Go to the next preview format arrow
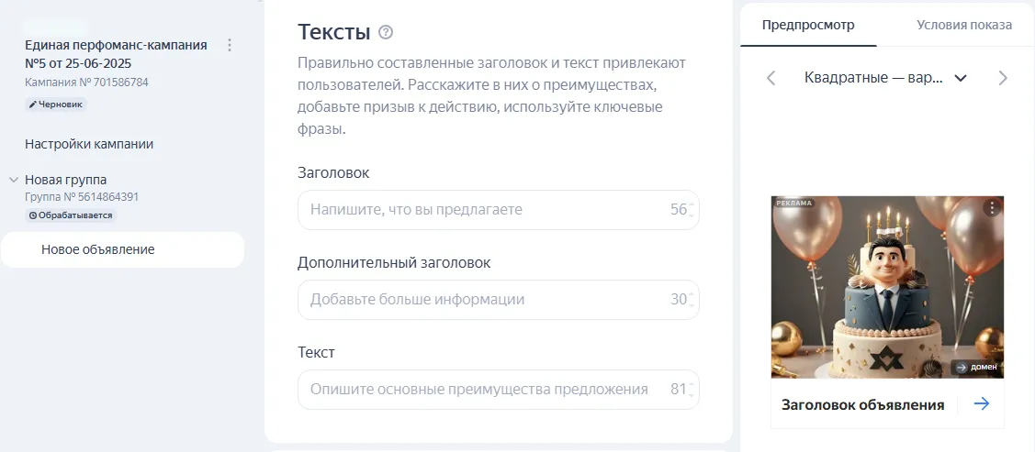 1003,78
